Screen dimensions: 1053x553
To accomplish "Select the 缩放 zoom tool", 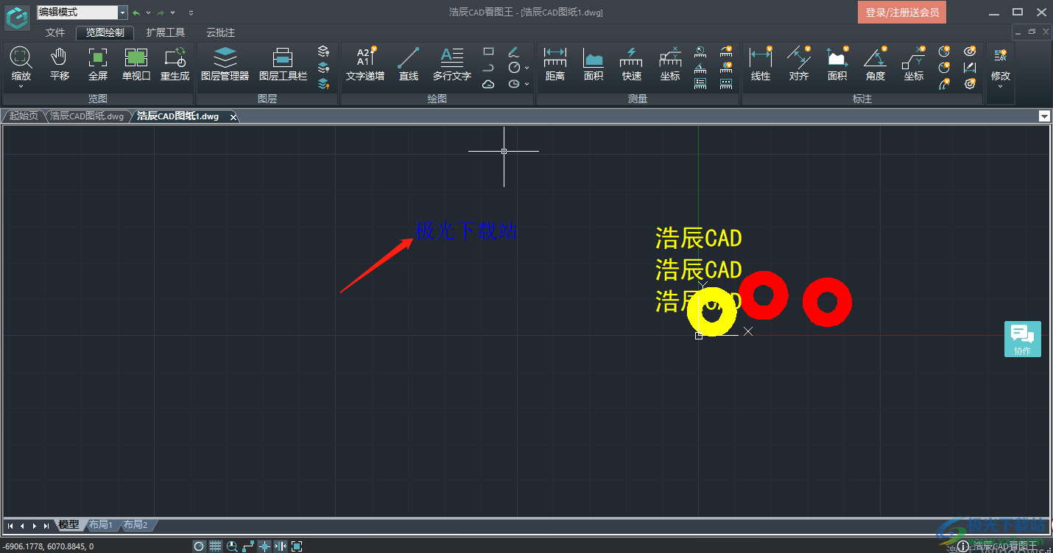I will (x=21, y=64).
